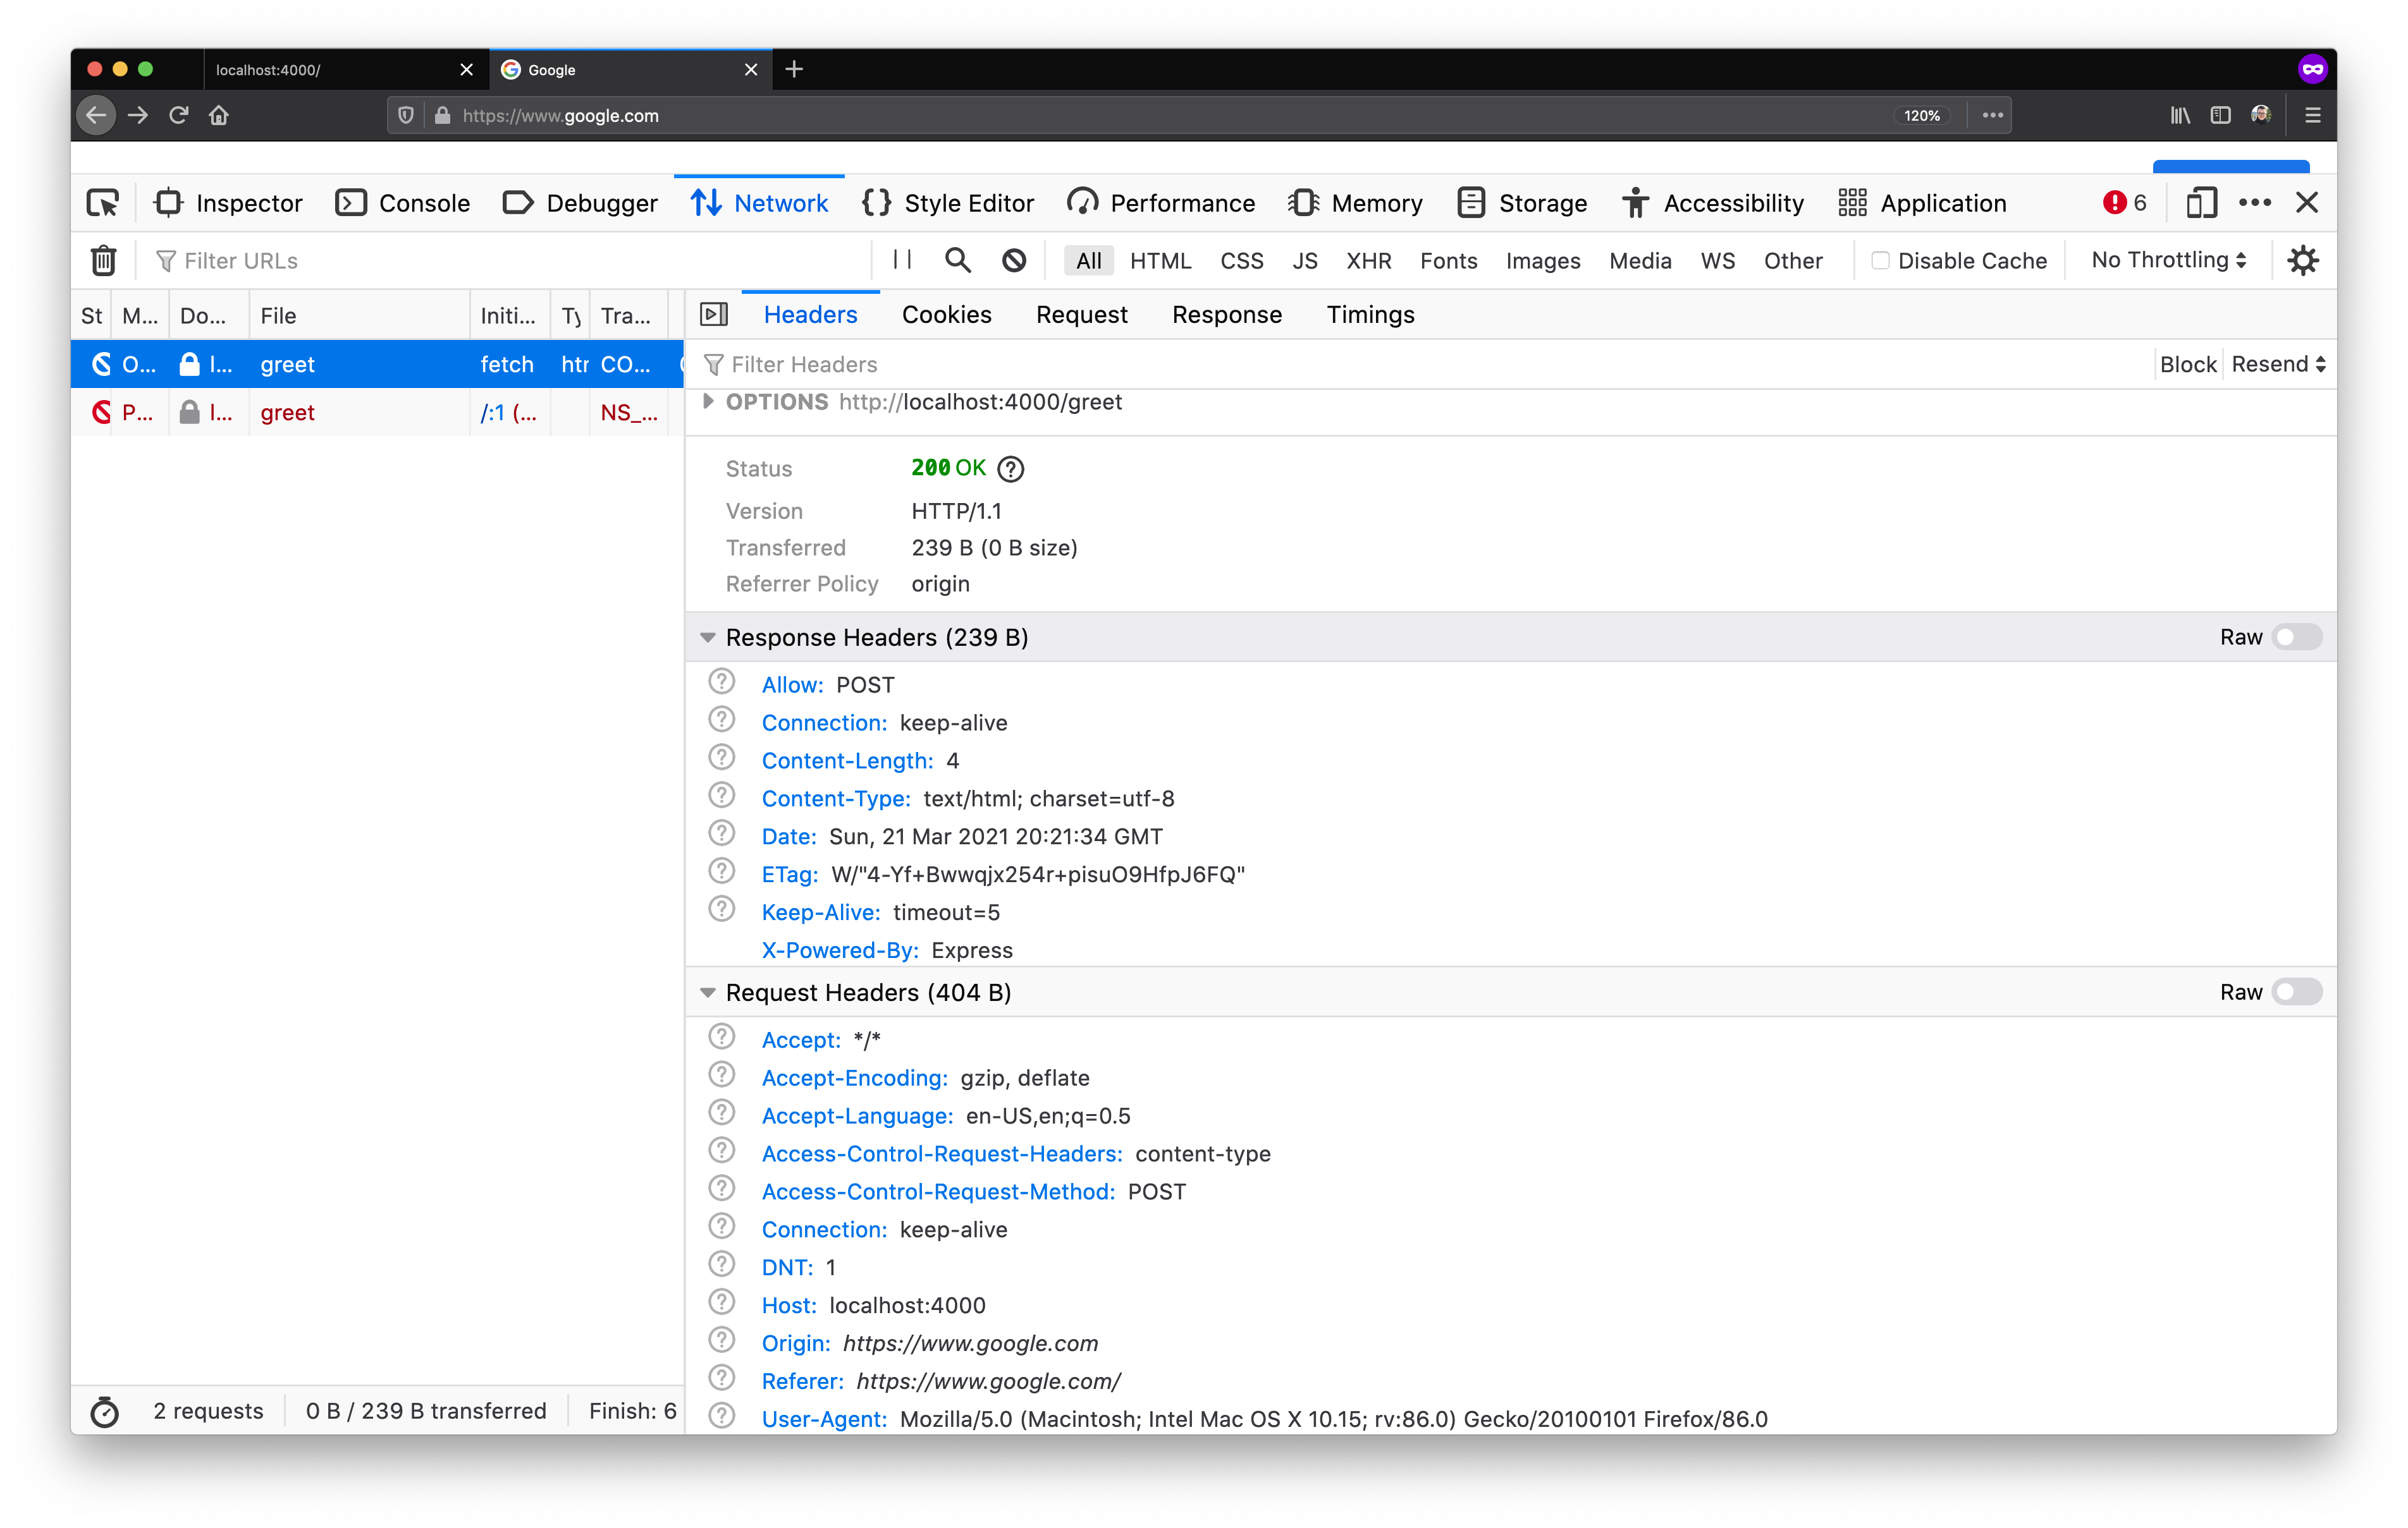Expand the OPTIONS request URL details

(708, 402)
